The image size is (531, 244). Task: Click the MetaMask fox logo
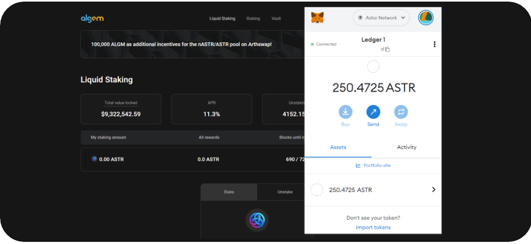click(318, 18)
